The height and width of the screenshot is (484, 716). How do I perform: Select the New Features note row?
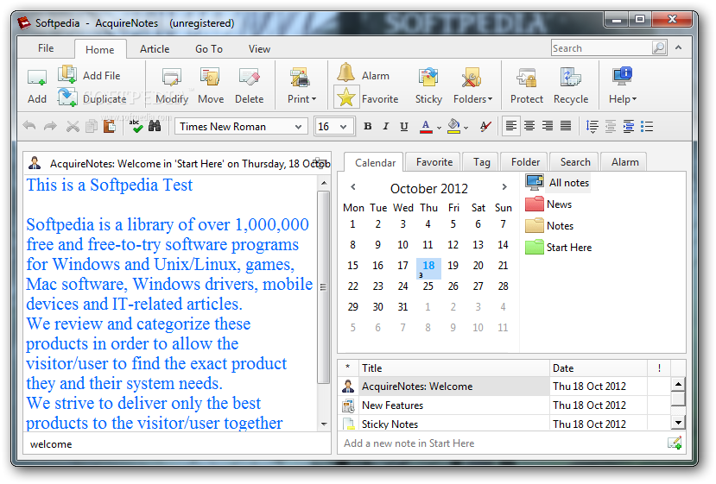pos(504,405)
